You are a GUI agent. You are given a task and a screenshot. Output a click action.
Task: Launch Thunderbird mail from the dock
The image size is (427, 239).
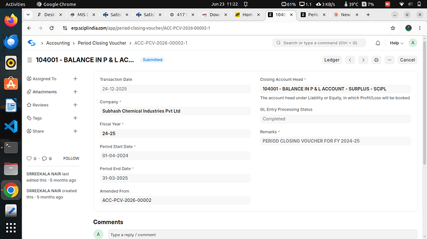11,41
